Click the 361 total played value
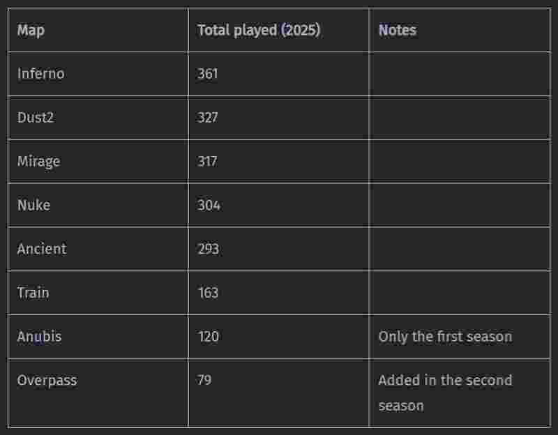Screen dimensions: 558x435 [207, 74]
